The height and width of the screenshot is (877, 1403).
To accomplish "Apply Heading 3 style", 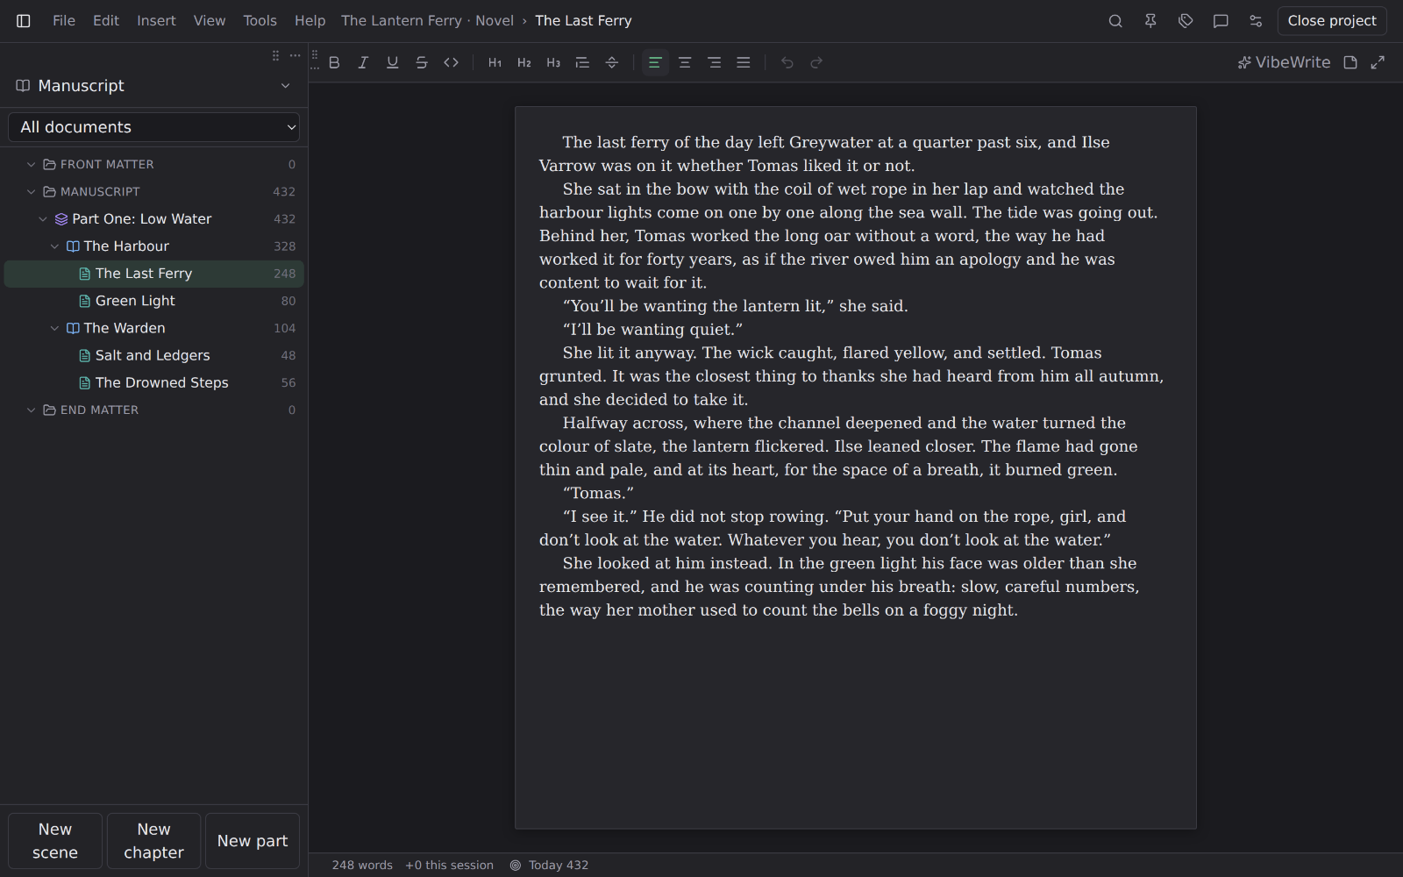I will (x=553, y=62).
